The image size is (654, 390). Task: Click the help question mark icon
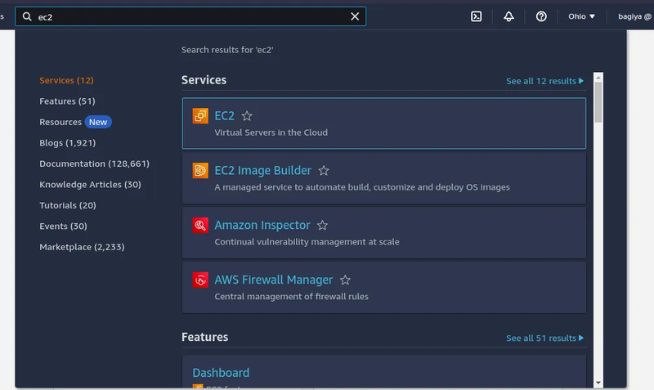tap(541, 16)
